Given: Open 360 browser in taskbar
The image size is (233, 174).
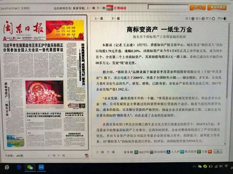Looking at the screenshot, I should pos(7,168).
